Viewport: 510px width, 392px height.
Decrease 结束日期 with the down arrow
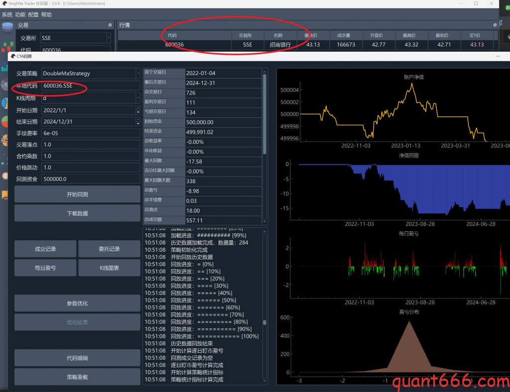(138, 124)
